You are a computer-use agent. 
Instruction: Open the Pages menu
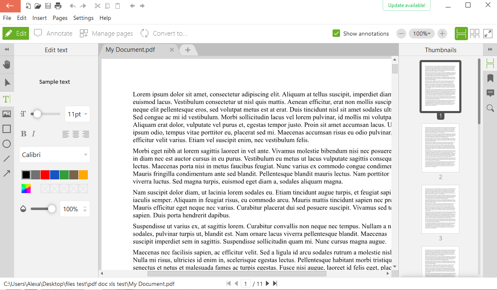(60, 18)
